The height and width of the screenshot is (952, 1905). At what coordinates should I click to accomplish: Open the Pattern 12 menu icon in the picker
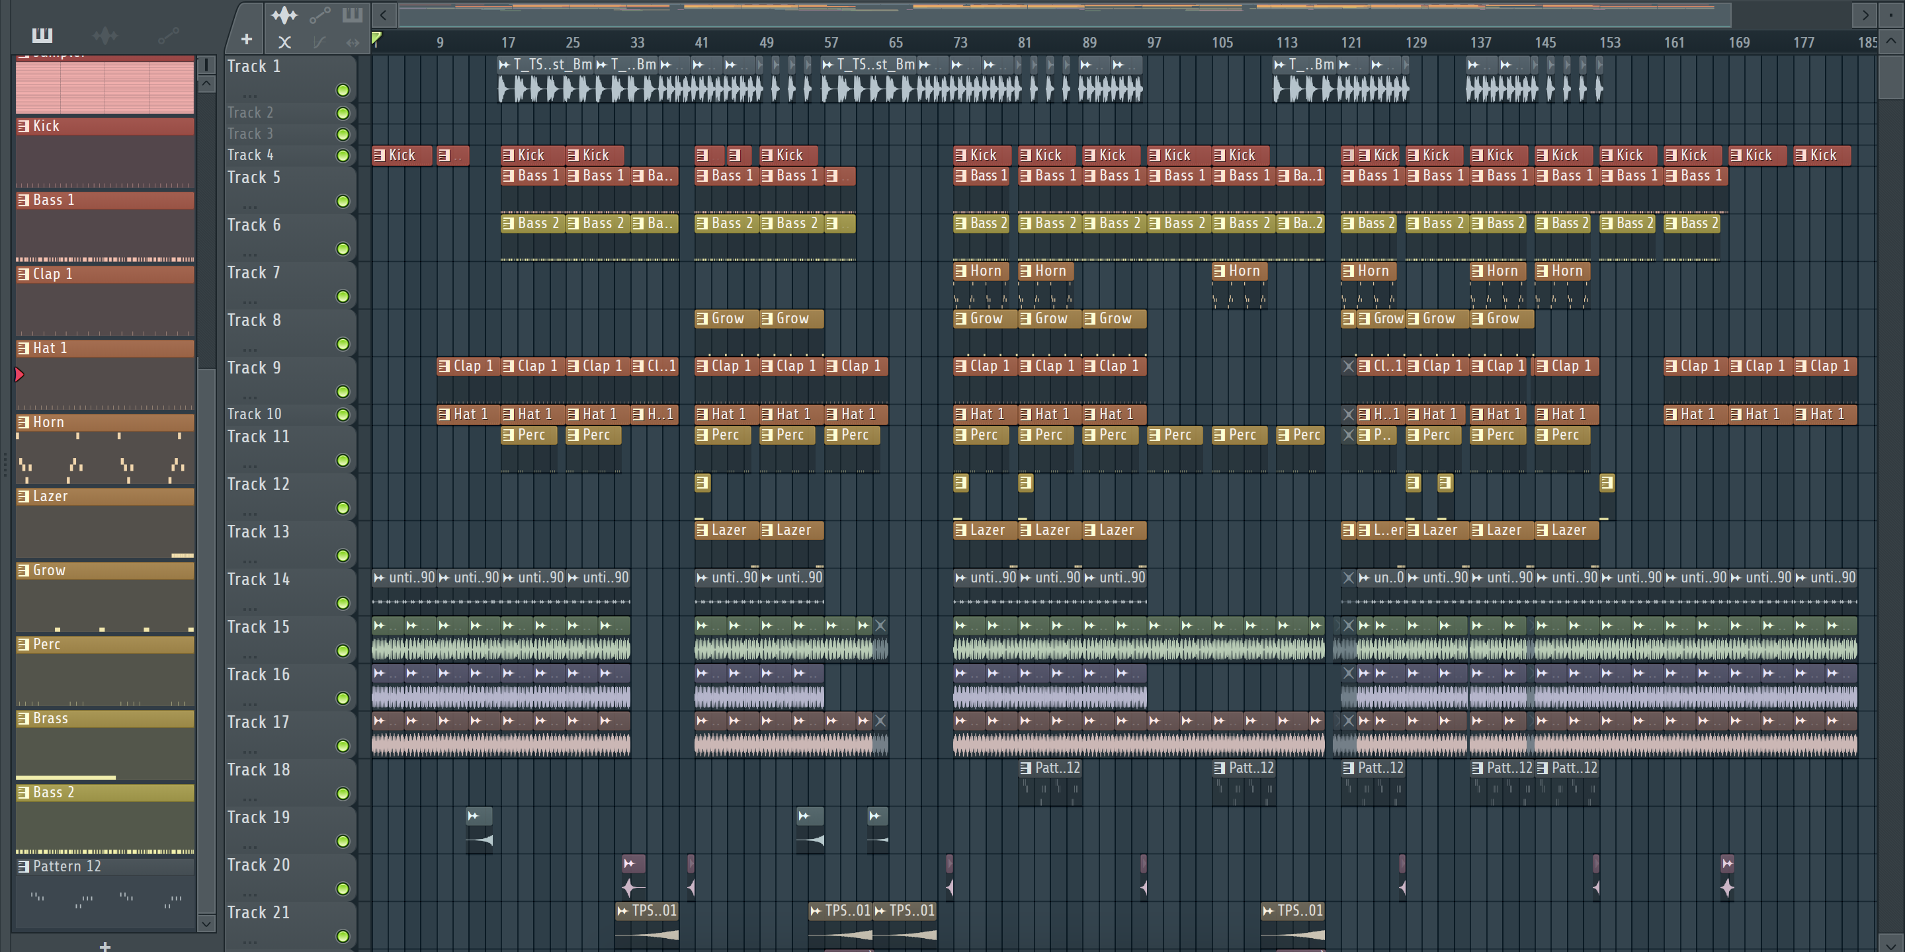click(24, 866)
